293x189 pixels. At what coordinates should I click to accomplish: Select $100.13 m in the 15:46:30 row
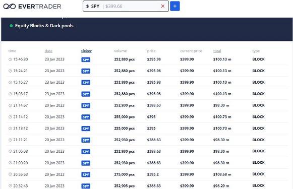pos(222,59)
